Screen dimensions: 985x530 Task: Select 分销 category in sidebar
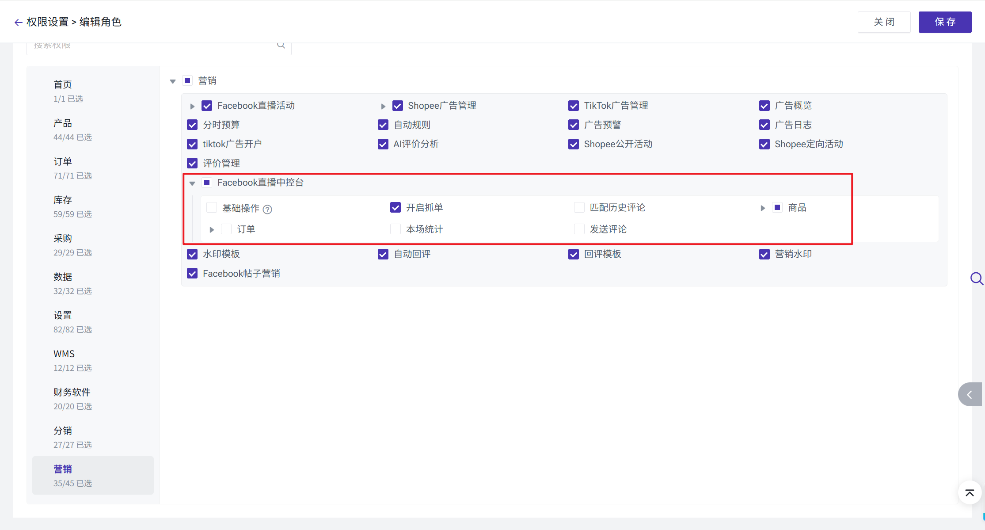point(93,437)
